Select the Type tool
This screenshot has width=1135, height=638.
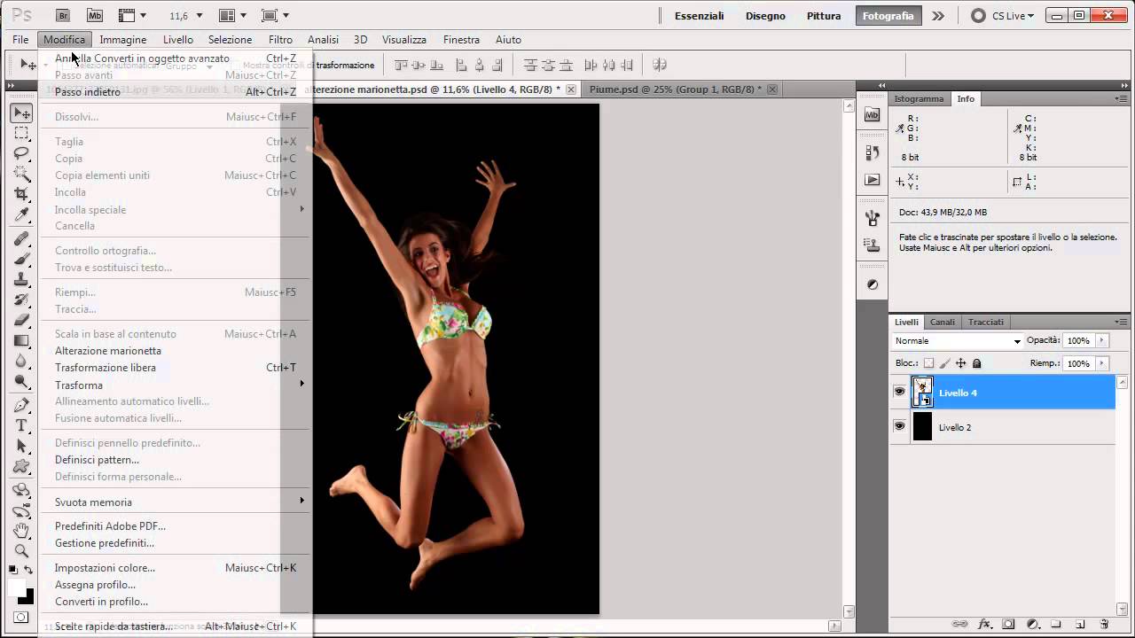pyautogui.click(x=22, y=425)
